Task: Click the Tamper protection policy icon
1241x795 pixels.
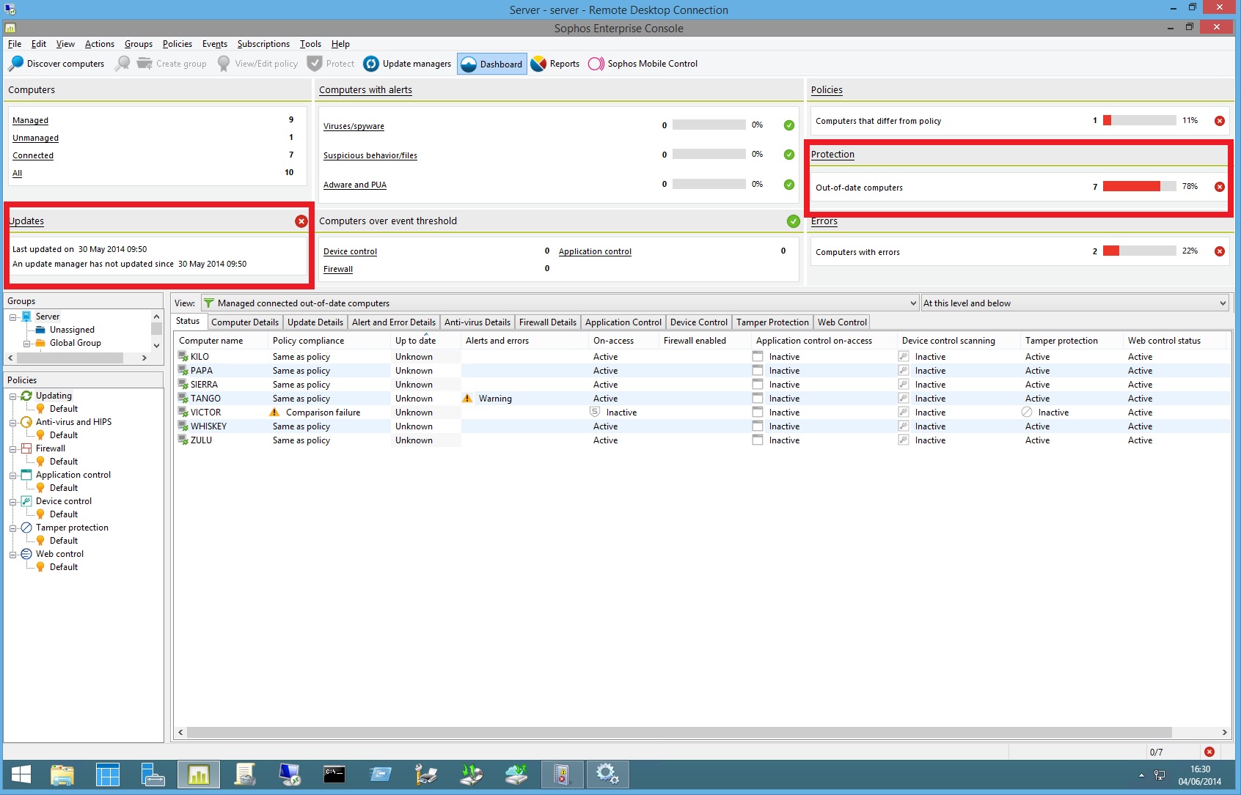Action: pos(26,528)
